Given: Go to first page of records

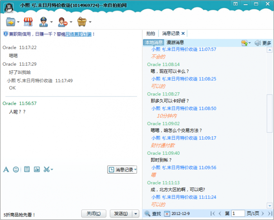Looking at the screenshot, I should point(213,213).
